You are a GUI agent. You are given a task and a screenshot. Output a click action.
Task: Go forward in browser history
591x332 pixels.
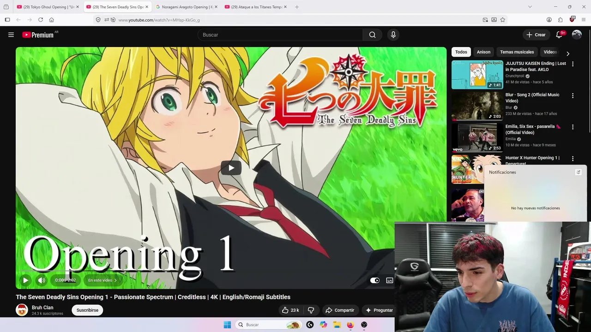pyautogui.click(x=30, y=20)
